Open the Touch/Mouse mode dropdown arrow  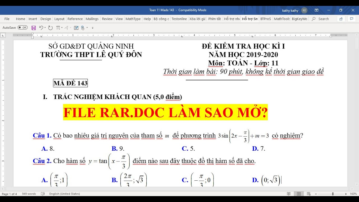(87, 28)
